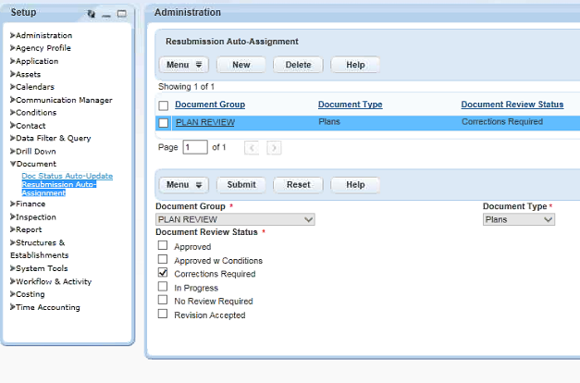Tick the PLAN REVIEW row checkbox

click(x=164, y=122)
